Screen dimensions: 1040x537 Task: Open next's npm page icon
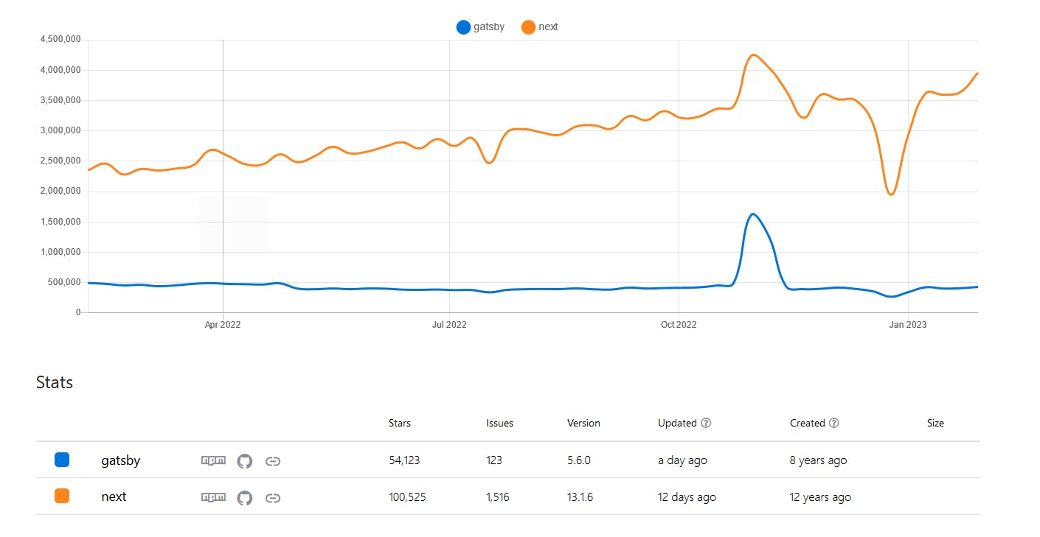[x=213, y=498]
